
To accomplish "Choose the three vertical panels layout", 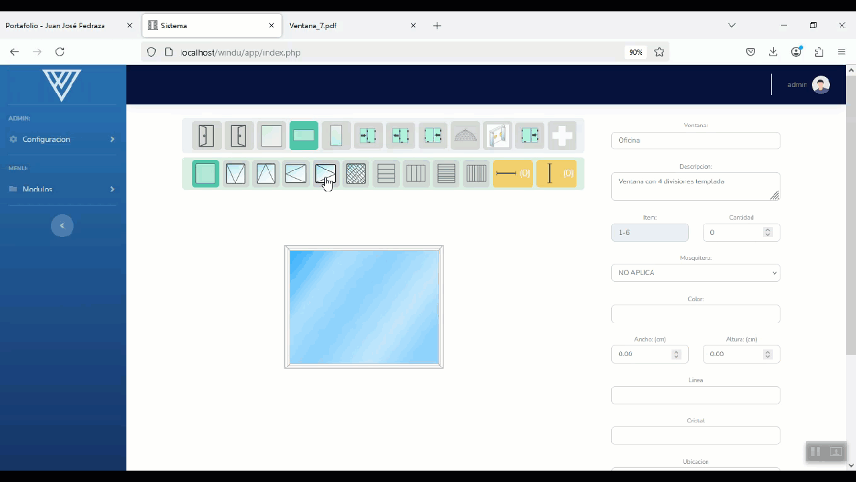I will click(x=416, y=174).
